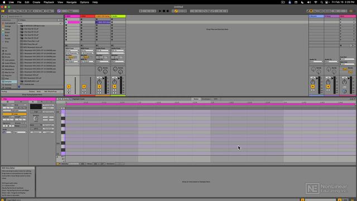This screenshot has height=201, width=357.
Task: Open Max for Live browser category
Action: (x=9, y=72)
